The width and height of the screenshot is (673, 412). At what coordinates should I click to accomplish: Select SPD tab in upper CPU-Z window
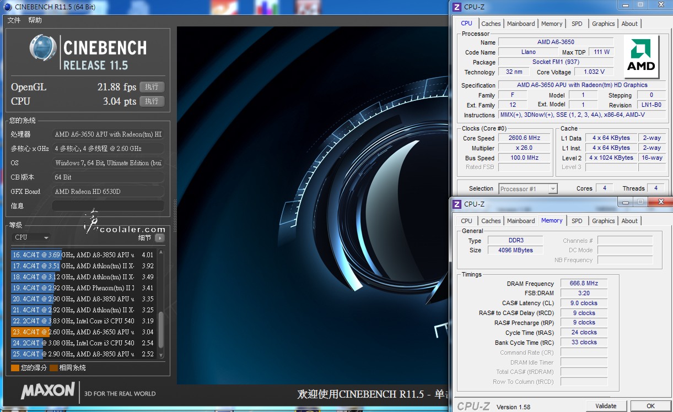(577, 24)
